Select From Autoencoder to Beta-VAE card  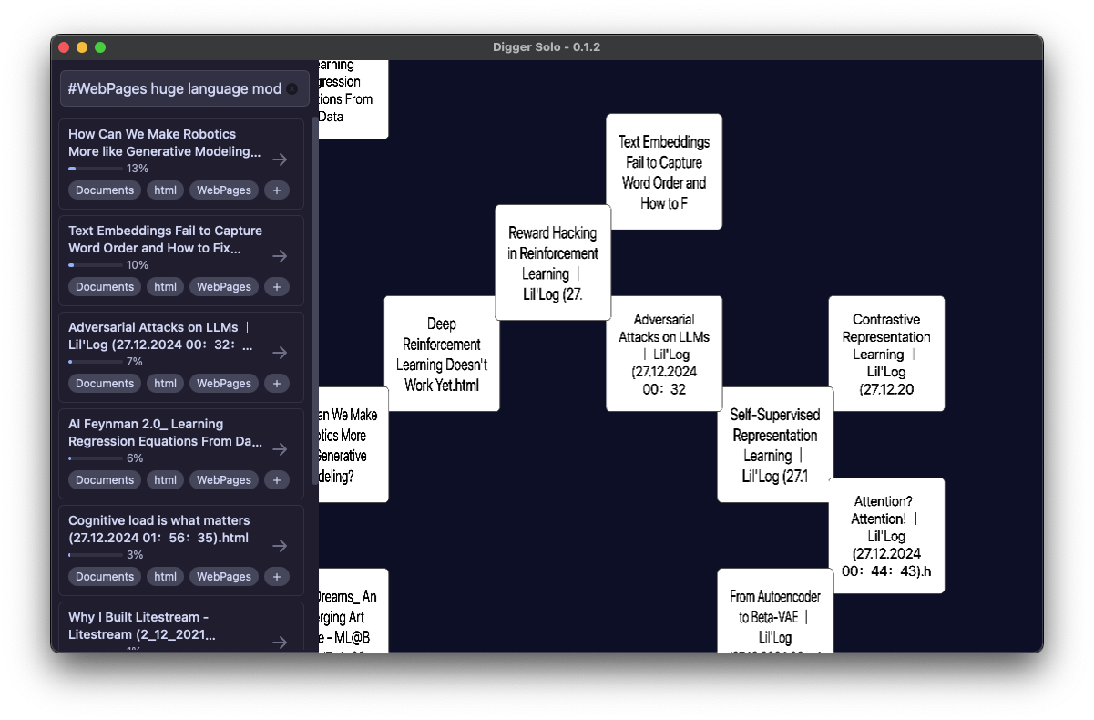click(775, 611)
